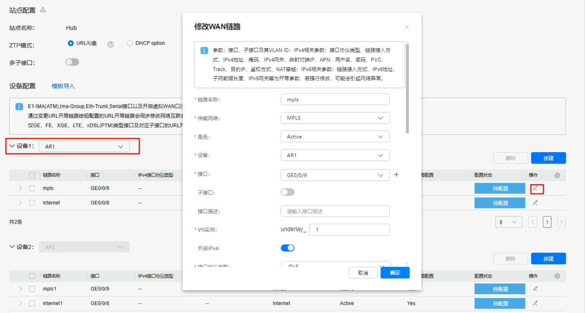Open the 传输网络 MPLS dropdown
This screenshot has height=313, width=585.
click(335, 118)
